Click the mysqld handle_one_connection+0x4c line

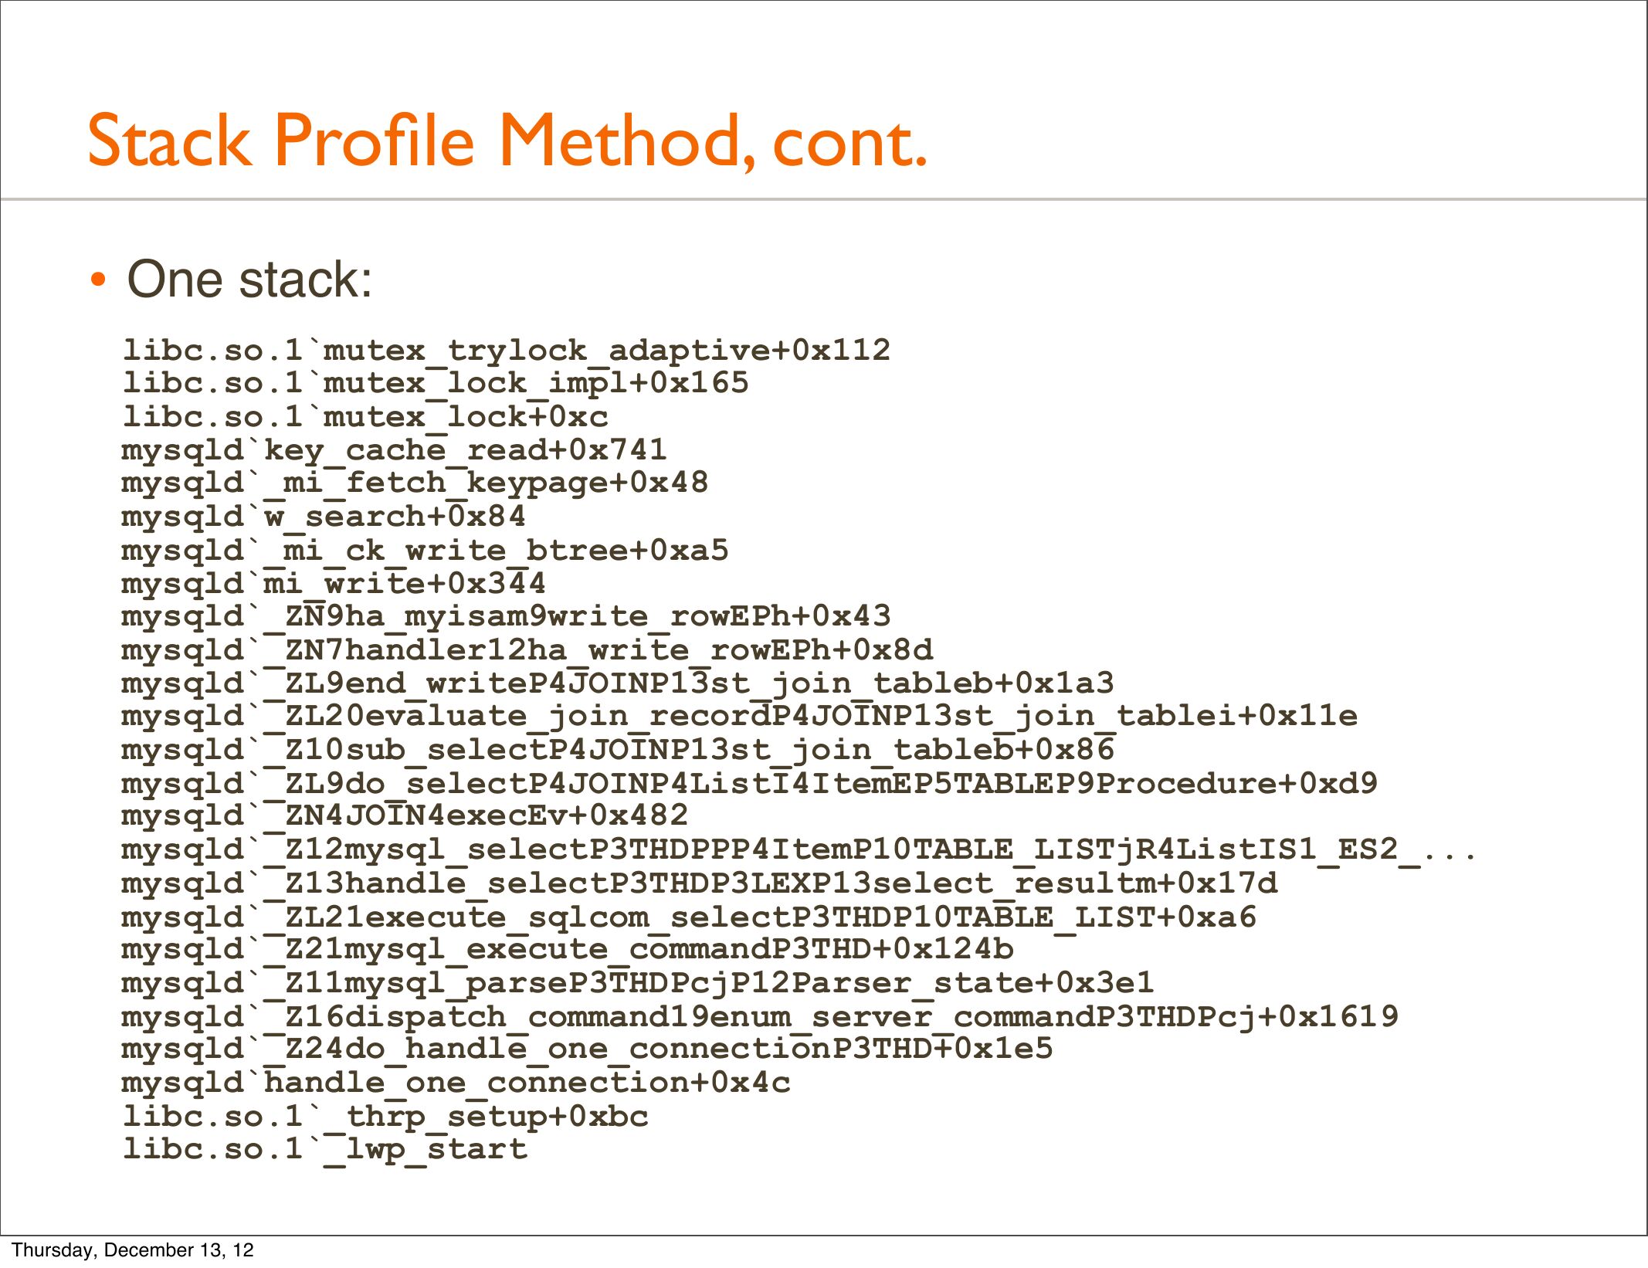[x=456, y=1083]
